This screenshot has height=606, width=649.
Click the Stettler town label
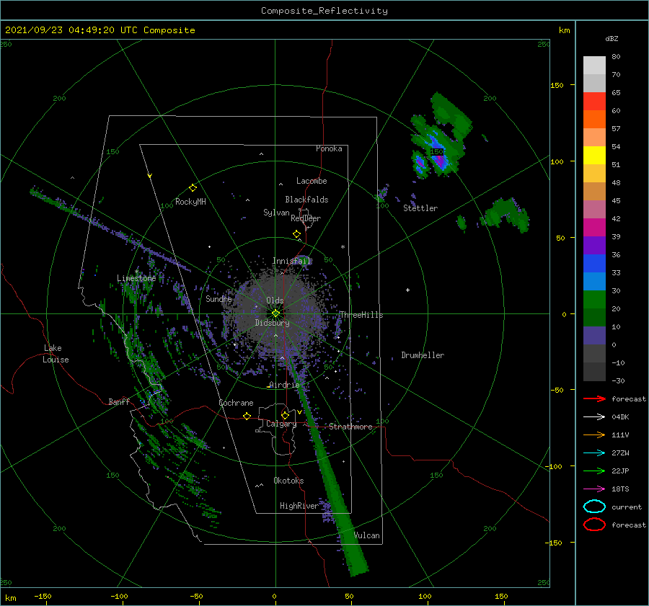420,208
